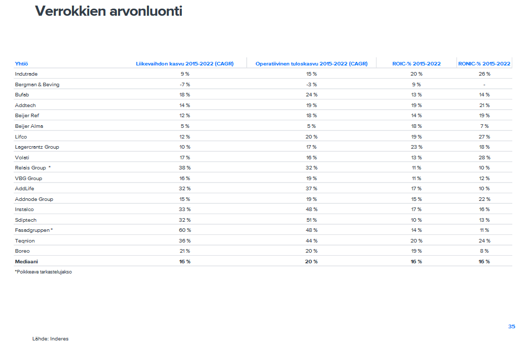Click the Bufab company name
Viewport: 529px width, 346px height.
(22, 95)
